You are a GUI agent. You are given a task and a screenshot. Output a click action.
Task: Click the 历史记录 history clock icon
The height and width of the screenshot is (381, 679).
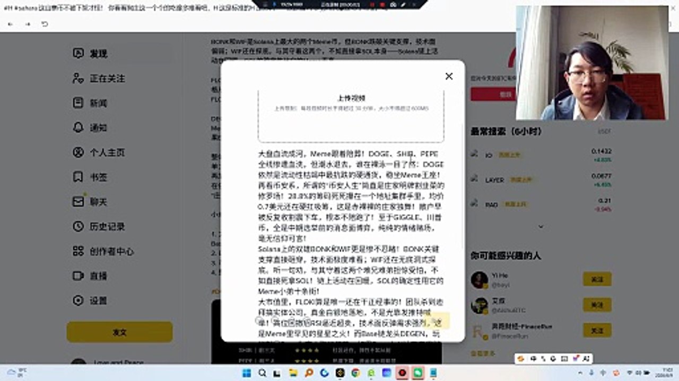(79, 226)
